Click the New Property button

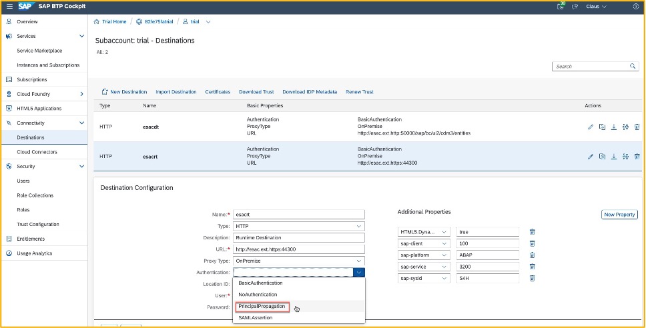[x=619, y=215]
